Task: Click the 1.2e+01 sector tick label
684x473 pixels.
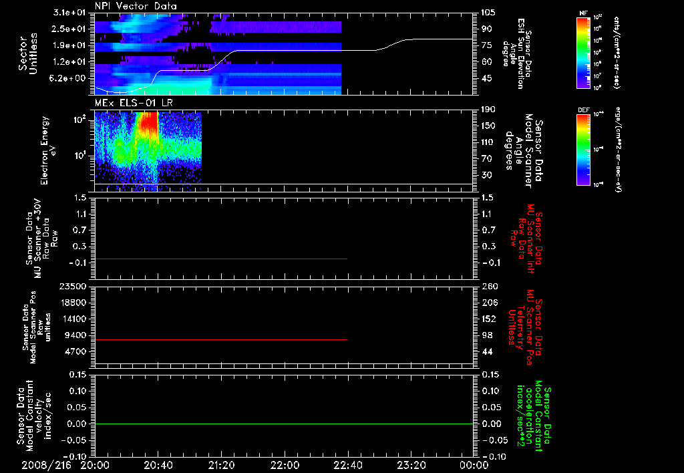Action: pos(69,62)
